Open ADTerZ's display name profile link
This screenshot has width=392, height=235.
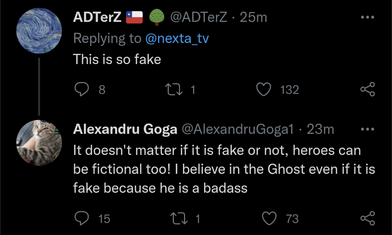[97, 17]
